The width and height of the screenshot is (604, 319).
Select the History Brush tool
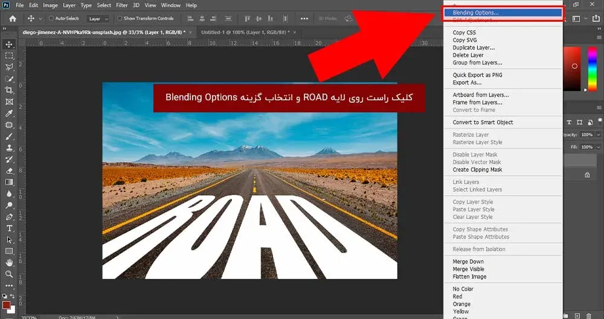(9, 159)
